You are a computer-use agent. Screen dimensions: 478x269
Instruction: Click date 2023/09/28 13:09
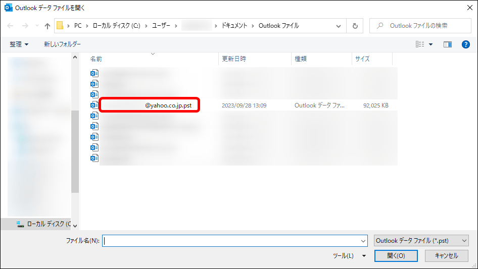tap(244, 105)
